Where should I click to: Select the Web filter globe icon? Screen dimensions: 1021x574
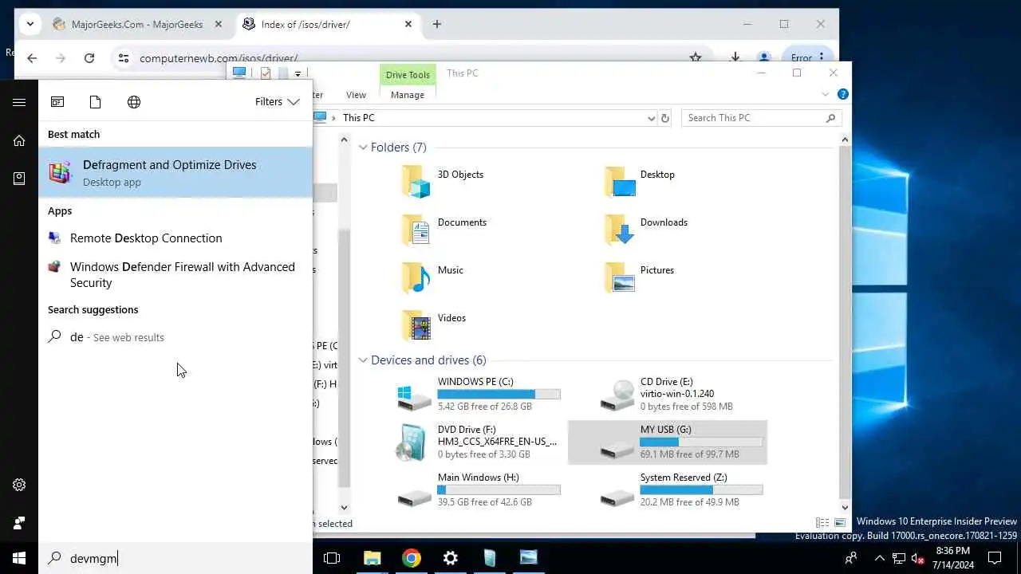[x=134, y=102]
